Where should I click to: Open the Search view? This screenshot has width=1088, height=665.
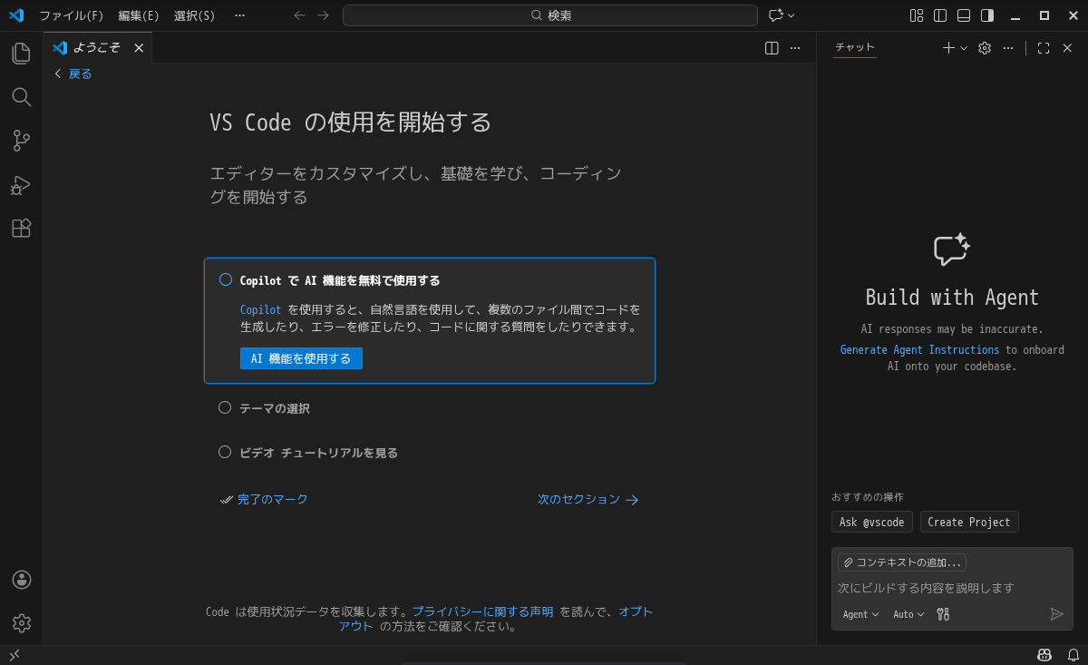coord(21,97)
